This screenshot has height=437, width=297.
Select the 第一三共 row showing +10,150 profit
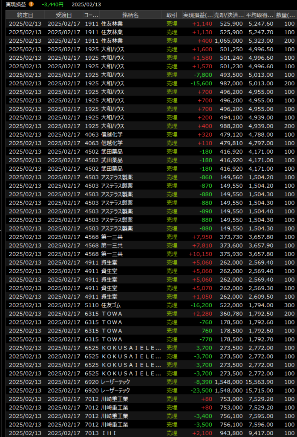[128, 254]
